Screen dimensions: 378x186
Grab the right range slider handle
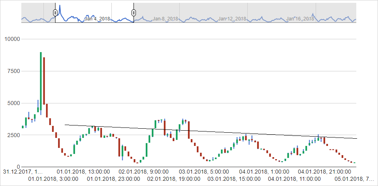click(134, 12)
